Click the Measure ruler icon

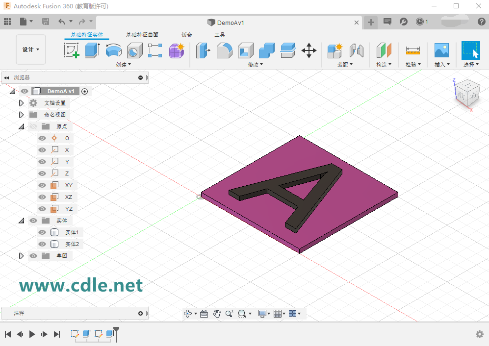(x=413, y=50)
